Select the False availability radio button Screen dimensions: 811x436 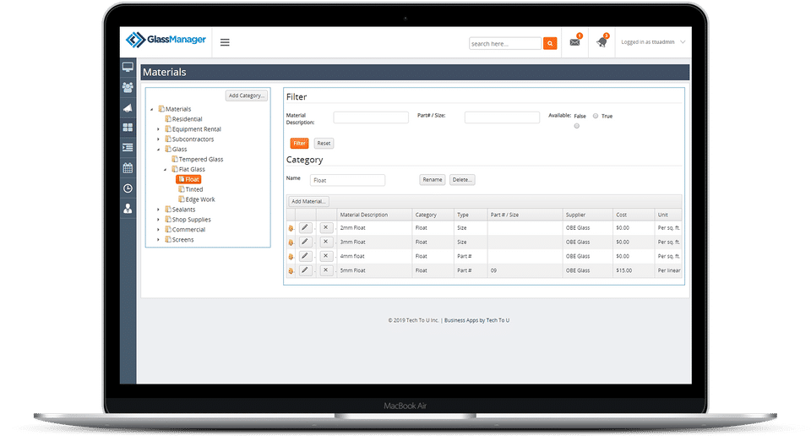pos(577,126)
